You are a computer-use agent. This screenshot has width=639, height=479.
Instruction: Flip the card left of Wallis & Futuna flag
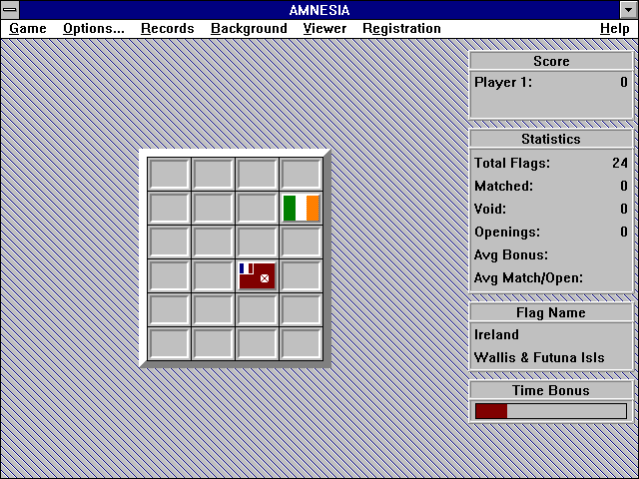(x=213, y=275)
